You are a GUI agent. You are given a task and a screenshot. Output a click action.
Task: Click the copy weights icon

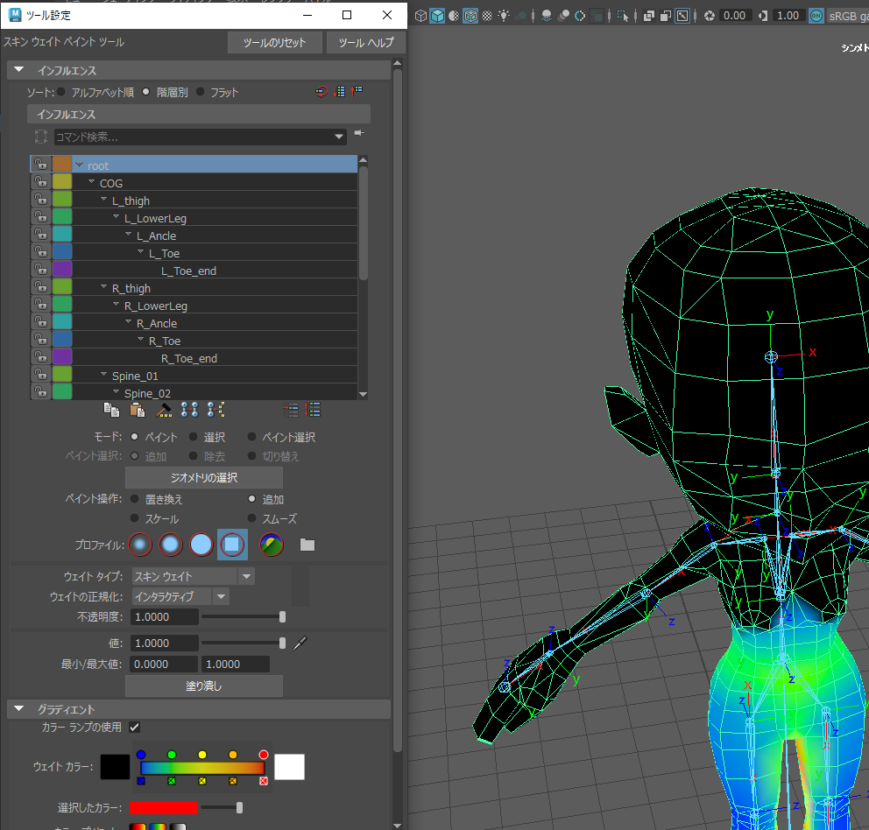pos(111,410)
